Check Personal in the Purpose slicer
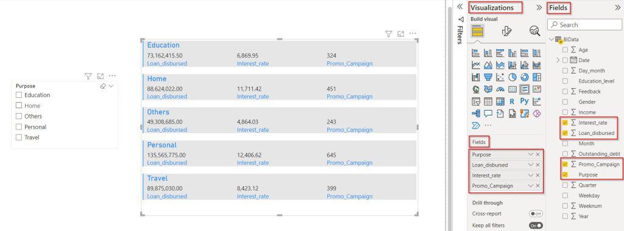This screenshot has width=624, height=231. pos(19,127)
